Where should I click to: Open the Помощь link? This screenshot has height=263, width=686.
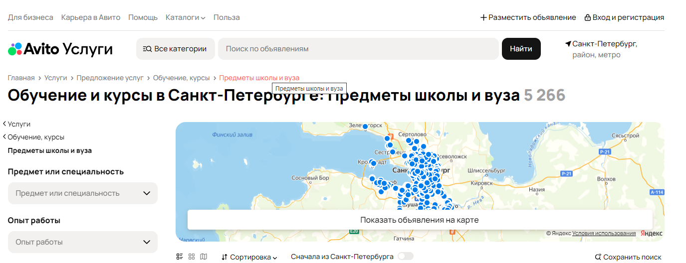pos(143,17)
